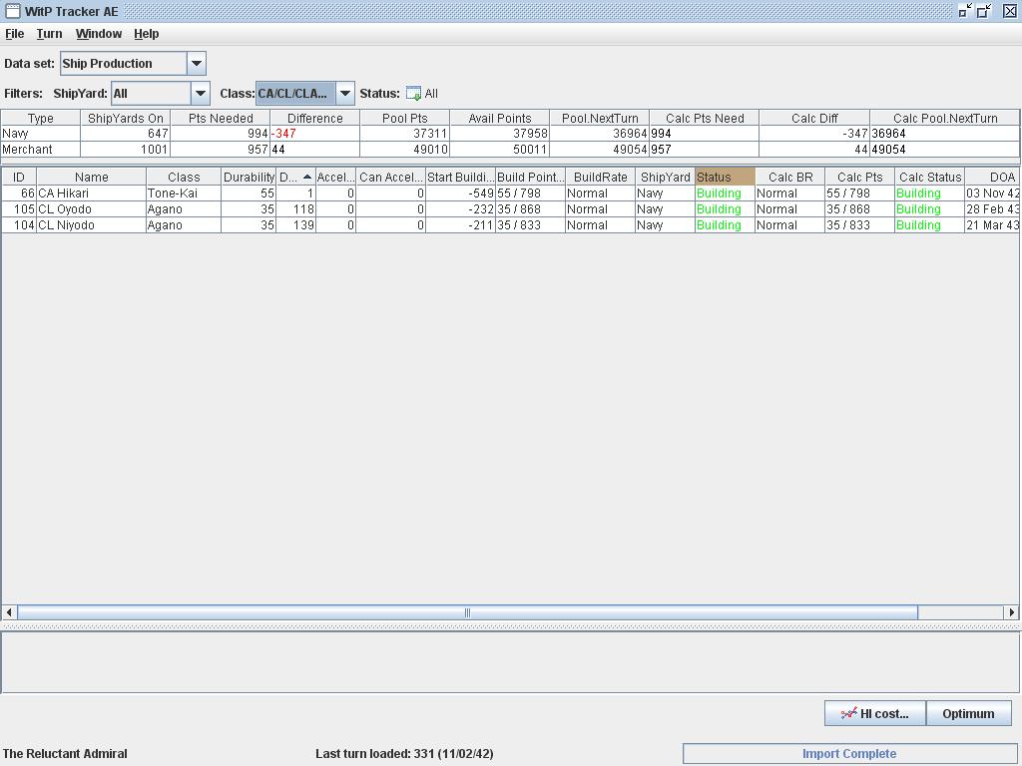Click the Tone-Kai class cell
This screenshot has height=766, width=1022.
[x=184, y=192]
